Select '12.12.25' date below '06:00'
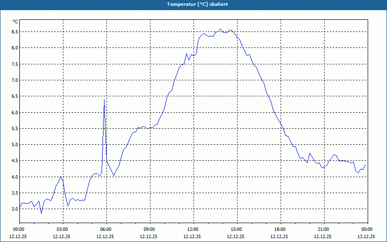 (x=105, y=236)
